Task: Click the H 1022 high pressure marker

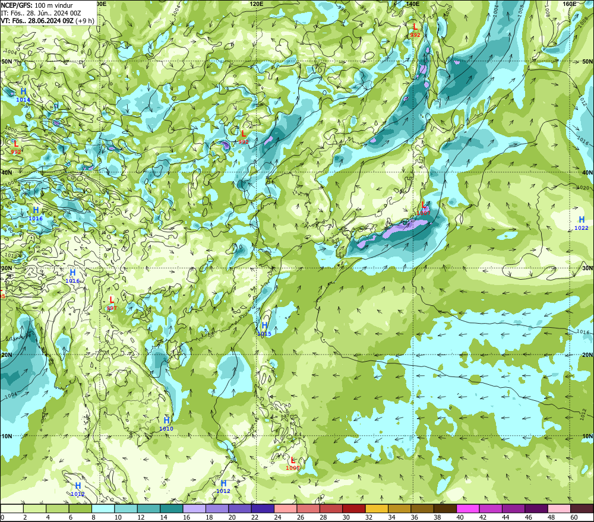Action: click(x=582, y=223)
